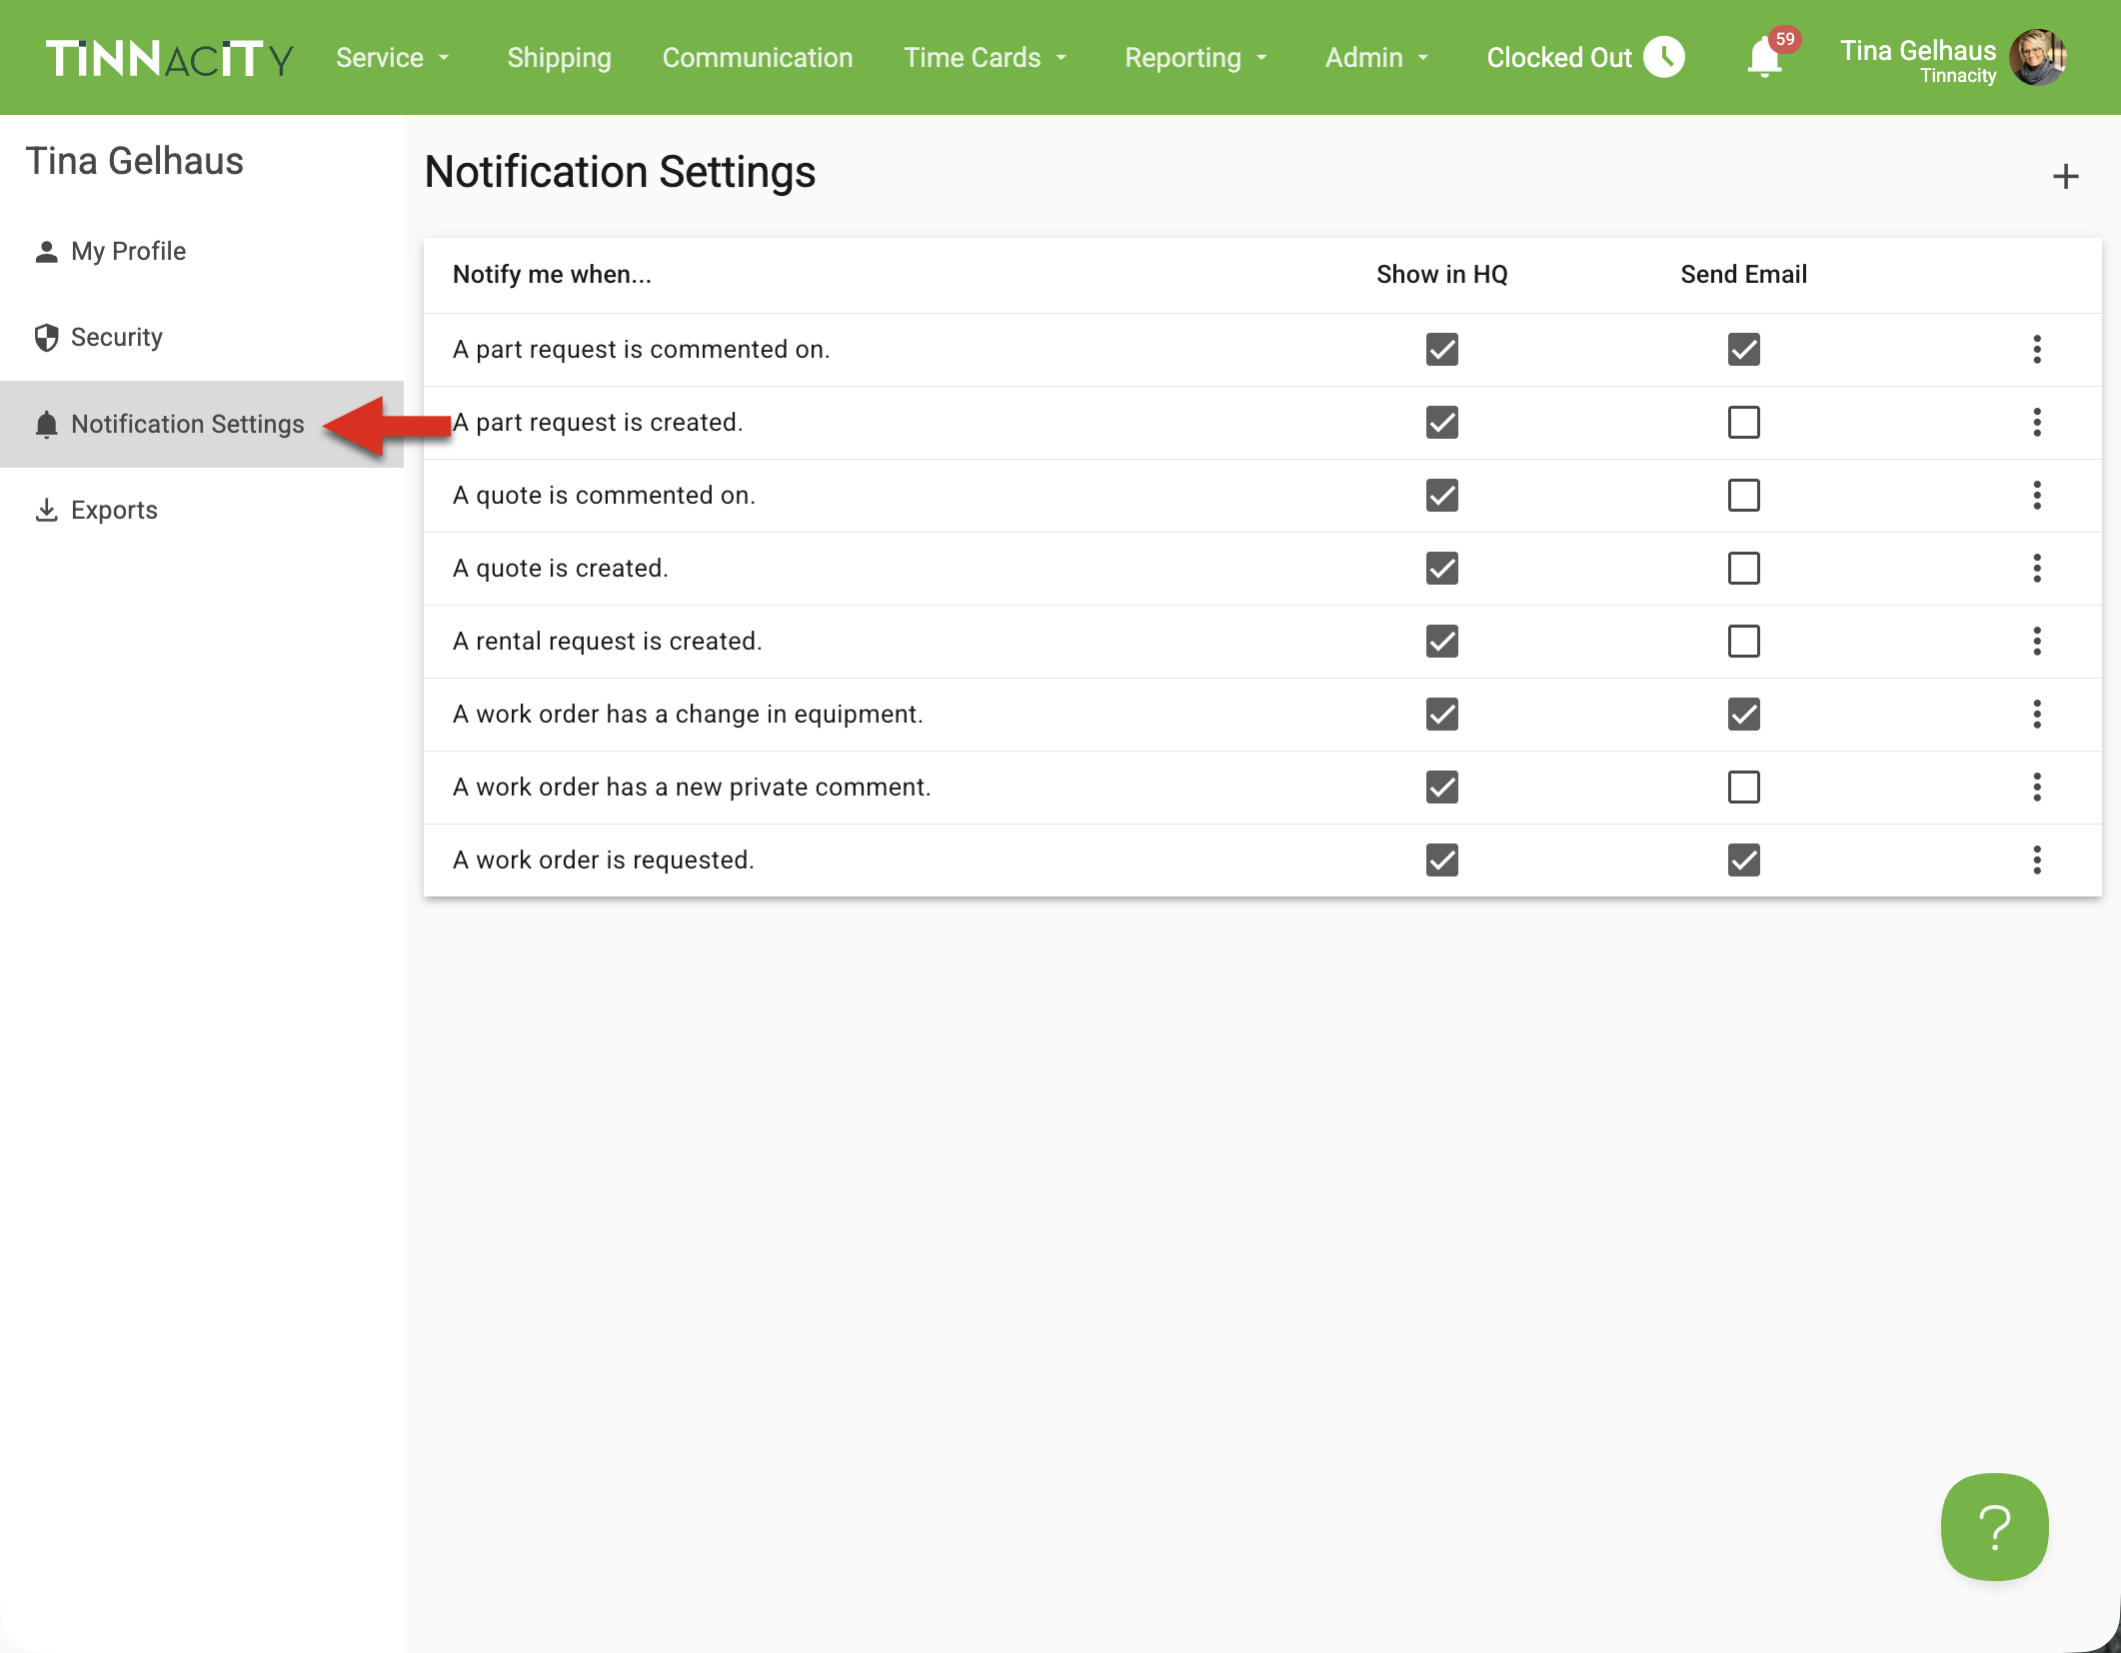Click the notification bell with 59 badge
2121x1653 pixels.
(1765, 57)
